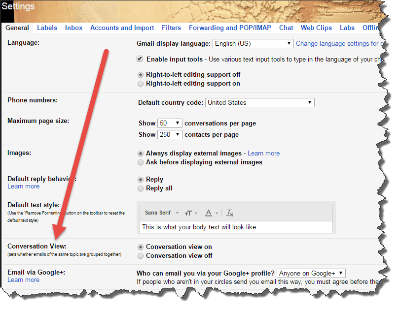Click the text size icon in Default text style
This screenshot has height=309, width=399.
tap(188, 213)
